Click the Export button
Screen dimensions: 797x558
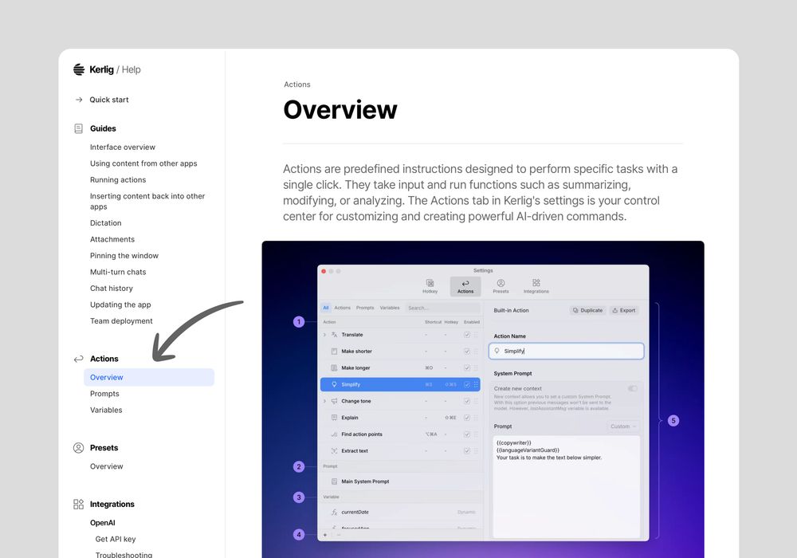[624, 311]
